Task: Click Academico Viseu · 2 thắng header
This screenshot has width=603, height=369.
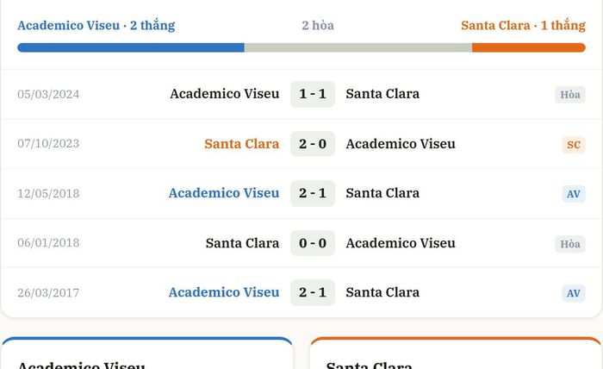Action: coord(96,25)
